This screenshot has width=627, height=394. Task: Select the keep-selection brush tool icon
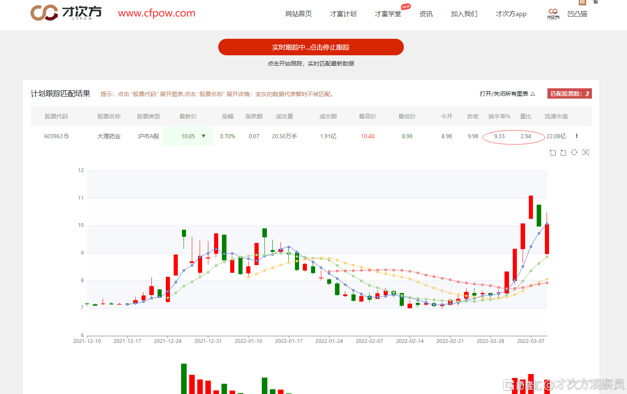point(574,153)
